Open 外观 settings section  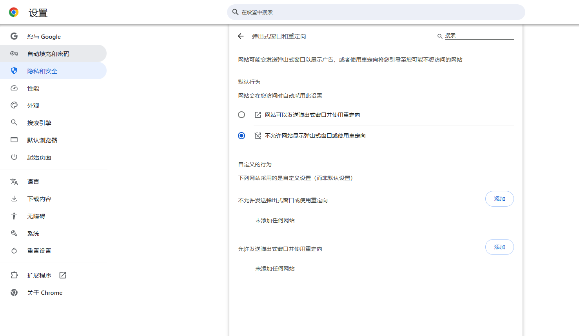tap(53, 105)
